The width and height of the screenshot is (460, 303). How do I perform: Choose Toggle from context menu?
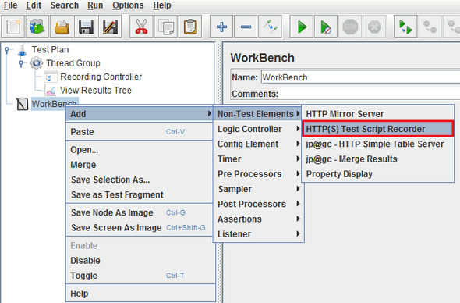[140, 276]
